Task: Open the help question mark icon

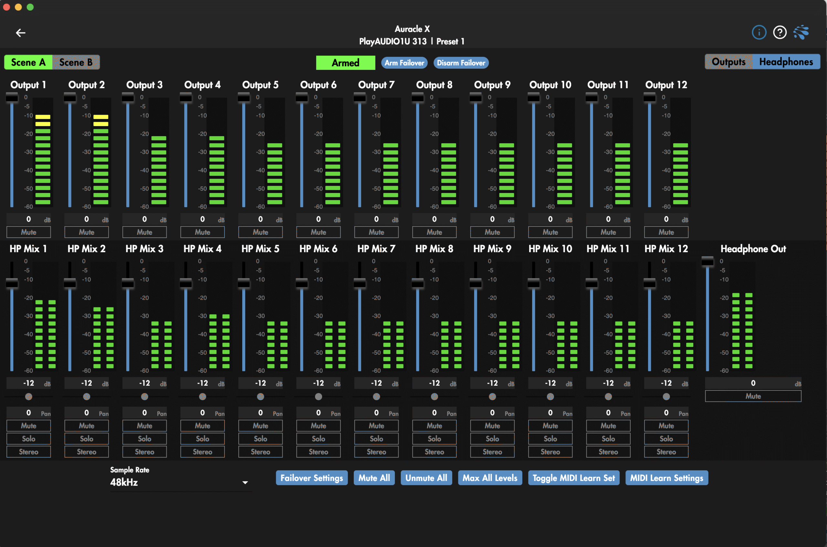Action: (x=779, y=32)
